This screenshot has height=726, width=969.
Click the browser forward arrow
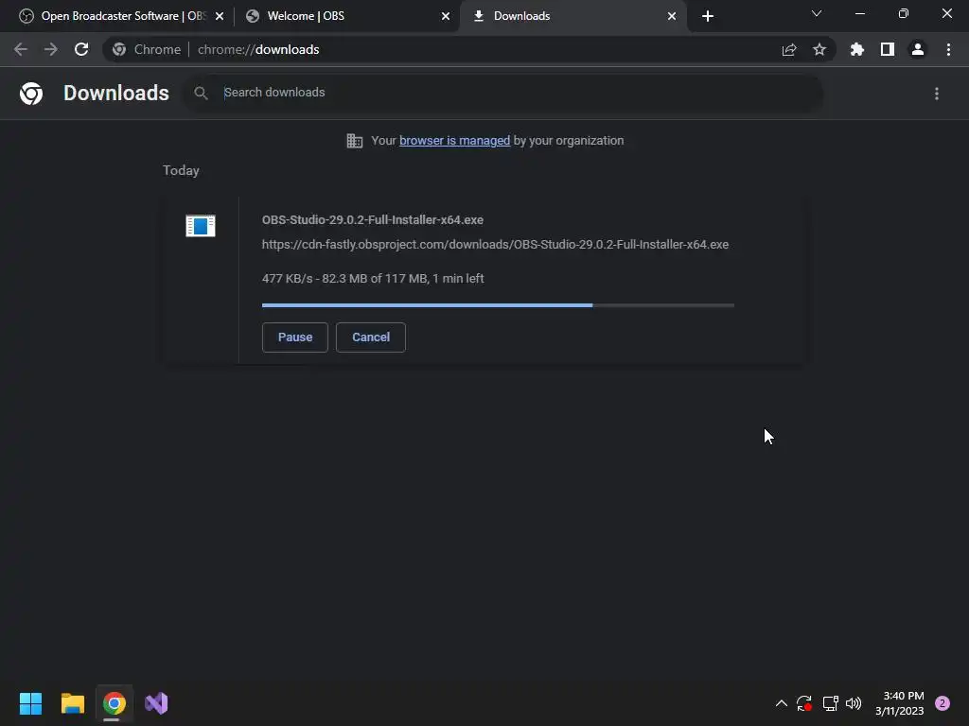[x=51, y=49]
